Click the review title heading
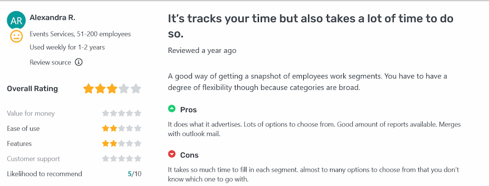 point(310,26)
